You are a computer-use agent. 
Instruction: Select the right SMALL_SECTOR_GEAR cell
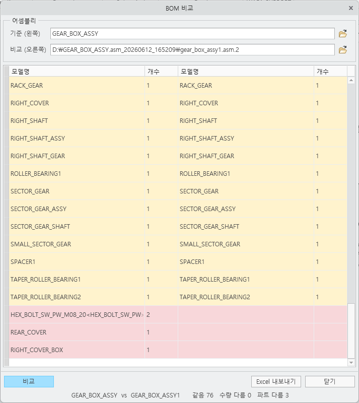click(x=246, y=244)
